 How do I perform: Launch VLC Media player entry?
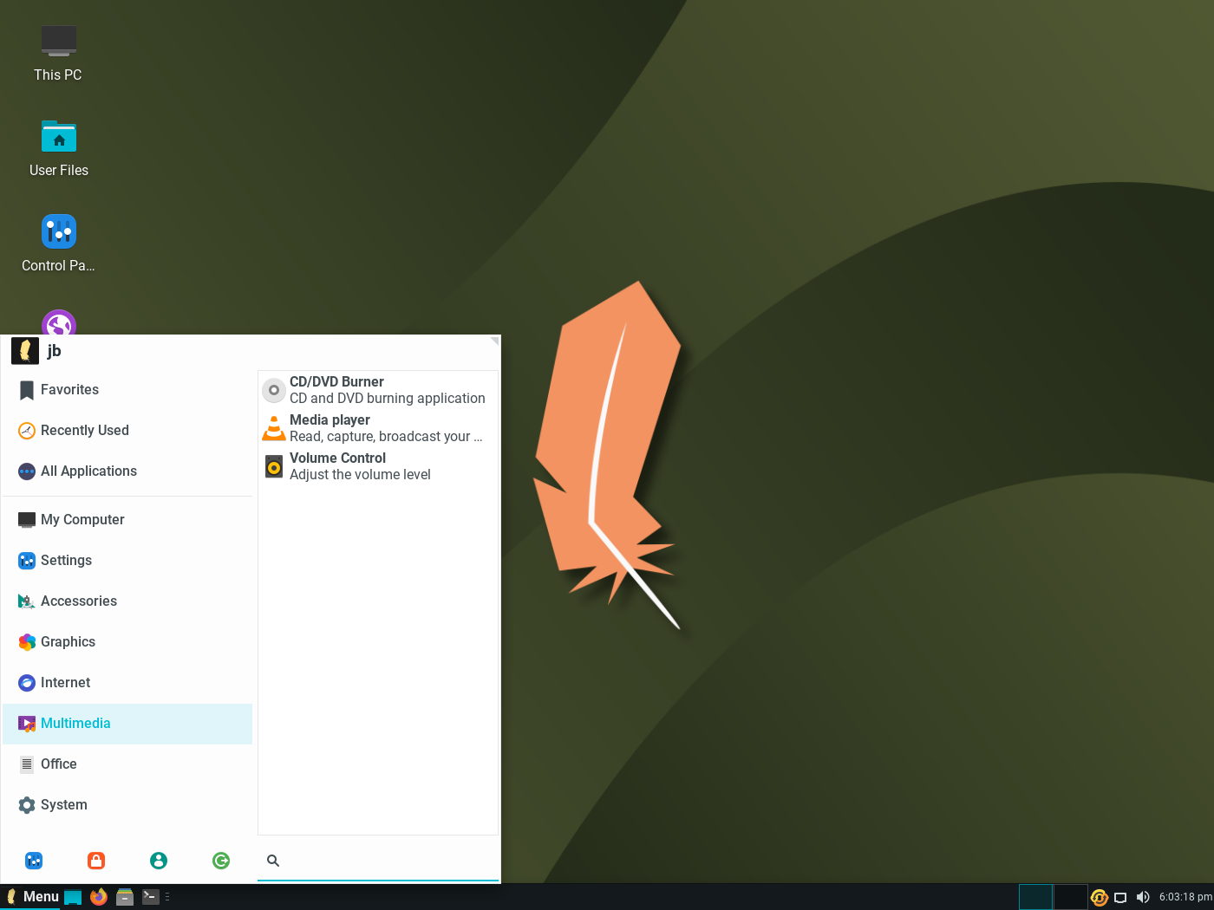378,428
